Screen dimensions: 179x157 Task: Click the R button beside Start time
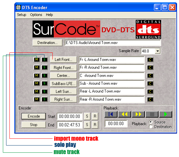[x=95, y=116]
